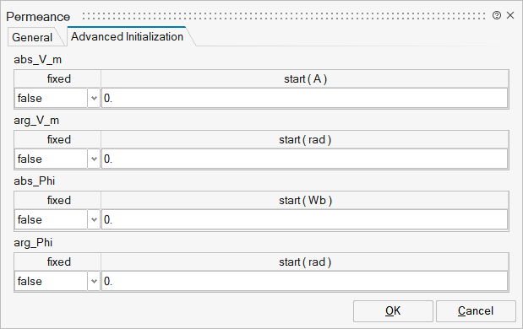Expand the abs_V_m fixed dropdown arrow
The image size is (523, 329).
[x=94, y=98]
